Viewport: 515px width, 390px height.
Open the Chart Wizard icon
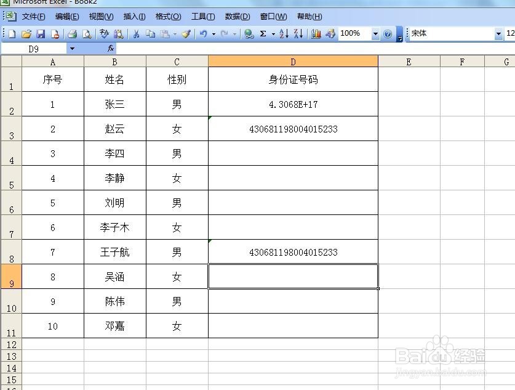pyautogui.click(x=316, y=34)
